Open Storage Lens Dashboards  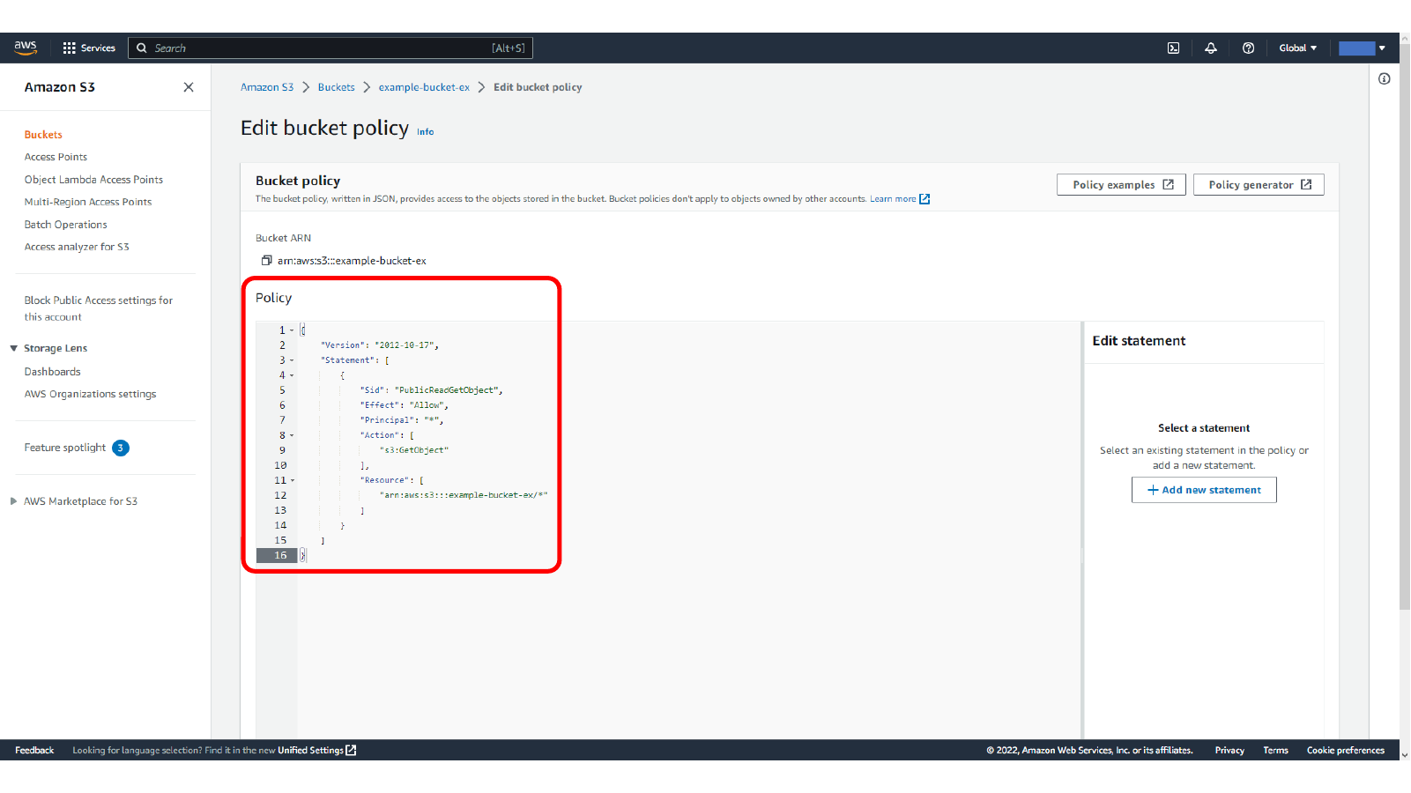click(52, 372)
